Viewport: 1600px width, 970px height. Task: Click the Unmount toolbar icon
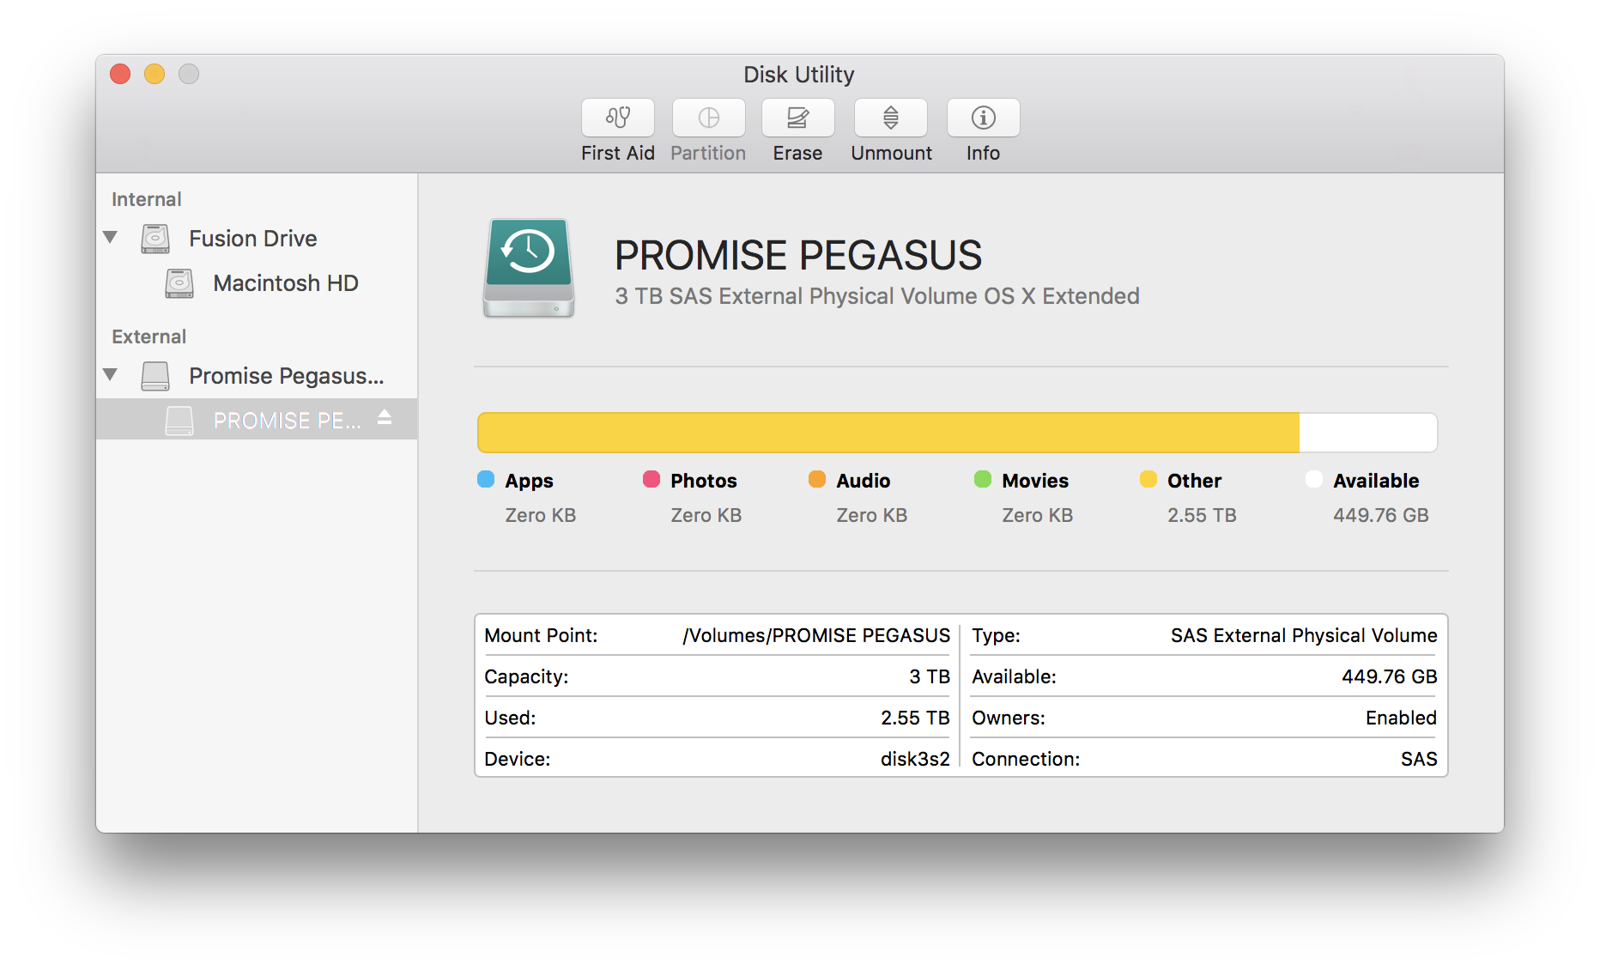[x=890, y=118]
